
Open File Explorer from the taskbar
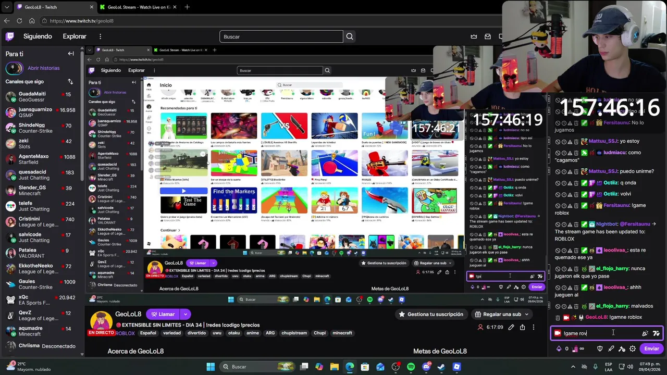[x=335, y=367]
